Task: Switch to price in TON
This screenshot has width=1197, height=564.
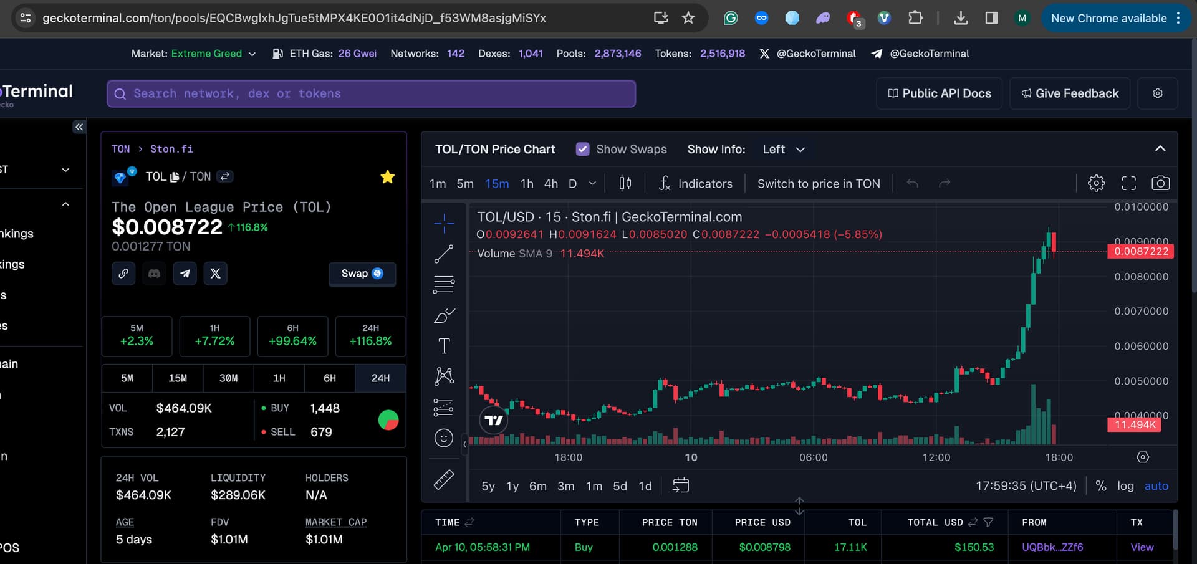Action: (x=819, y=183)
